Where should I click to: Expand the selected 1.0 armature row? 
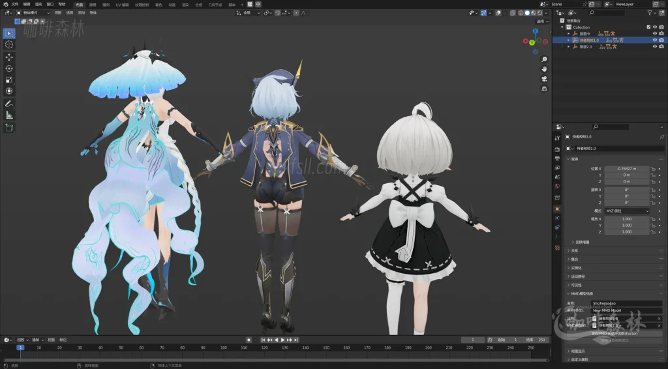(x=569, y=40)
